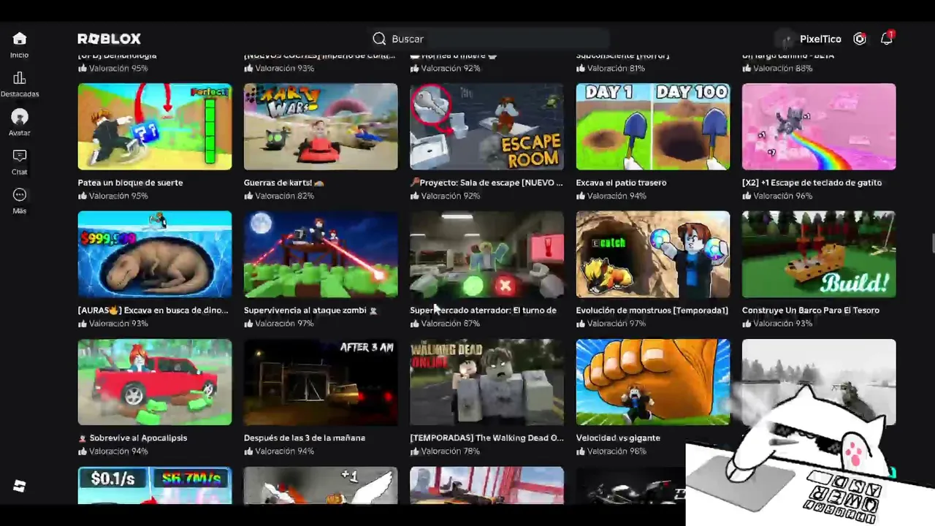Screen dimensions: 935x526
Task: Click the Valoración 96% rating text
Action: pyautogui.click(x=782, y=196)
